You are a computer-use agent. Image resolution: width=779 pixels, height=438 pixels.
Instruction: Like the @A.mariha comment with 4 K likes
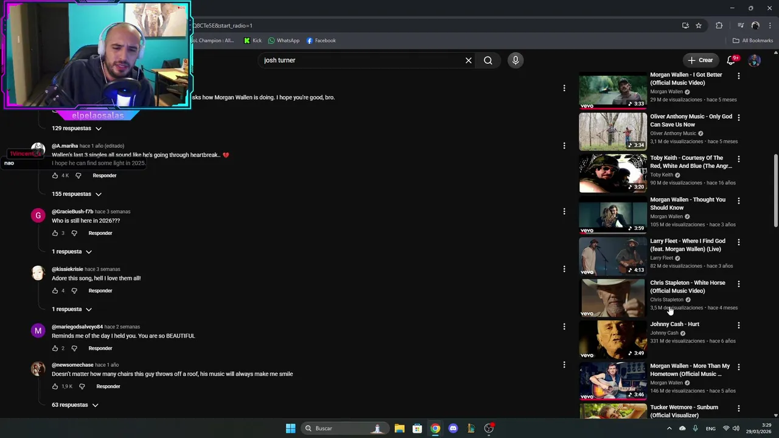click(55, 175)
